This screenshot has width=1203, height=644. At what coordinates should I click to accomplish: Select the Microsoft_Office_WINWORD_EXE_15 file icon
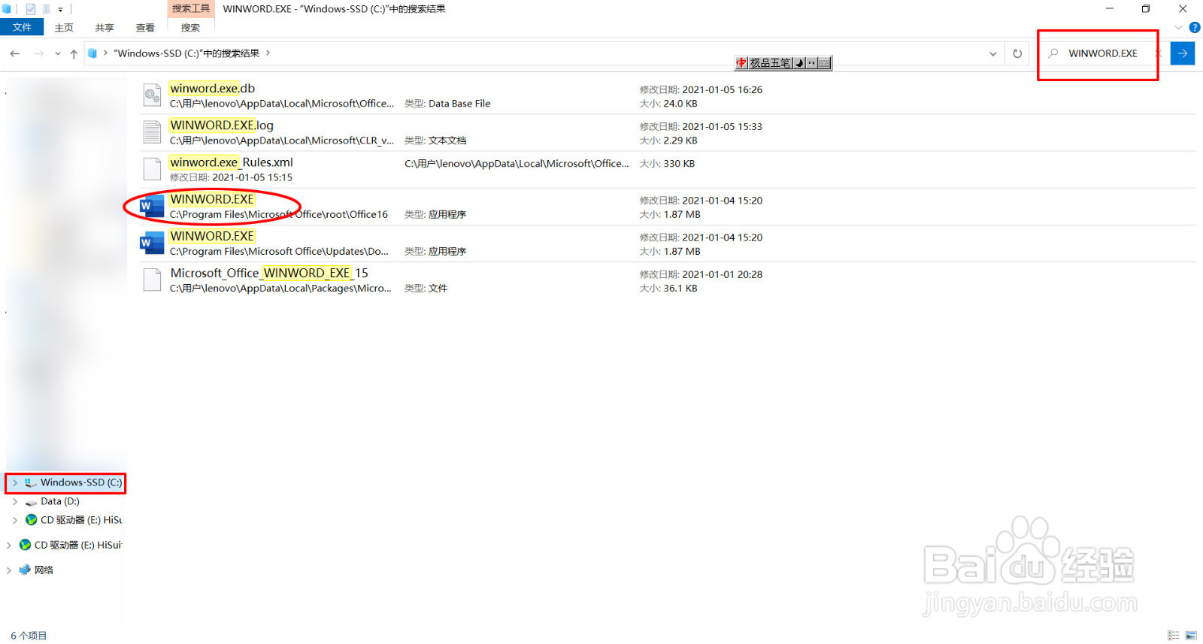pos(153,279)
